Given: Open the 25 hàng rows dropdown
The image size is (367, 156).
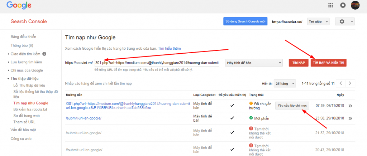Looking at the screenshot, I should point(285,83).
